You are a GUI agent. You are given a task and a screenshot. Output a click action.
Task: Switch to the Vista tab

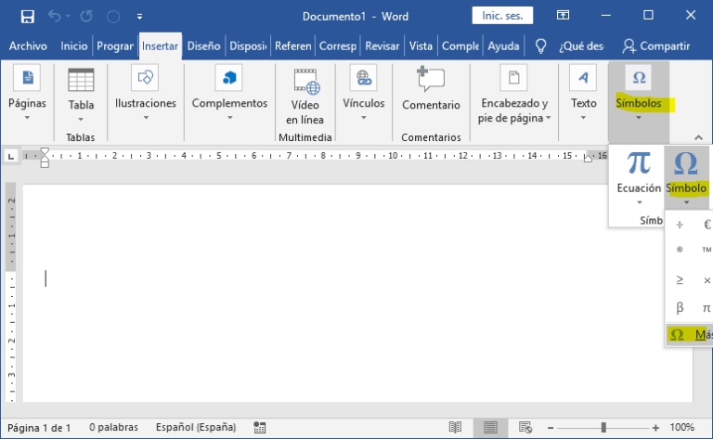point(421,45)
